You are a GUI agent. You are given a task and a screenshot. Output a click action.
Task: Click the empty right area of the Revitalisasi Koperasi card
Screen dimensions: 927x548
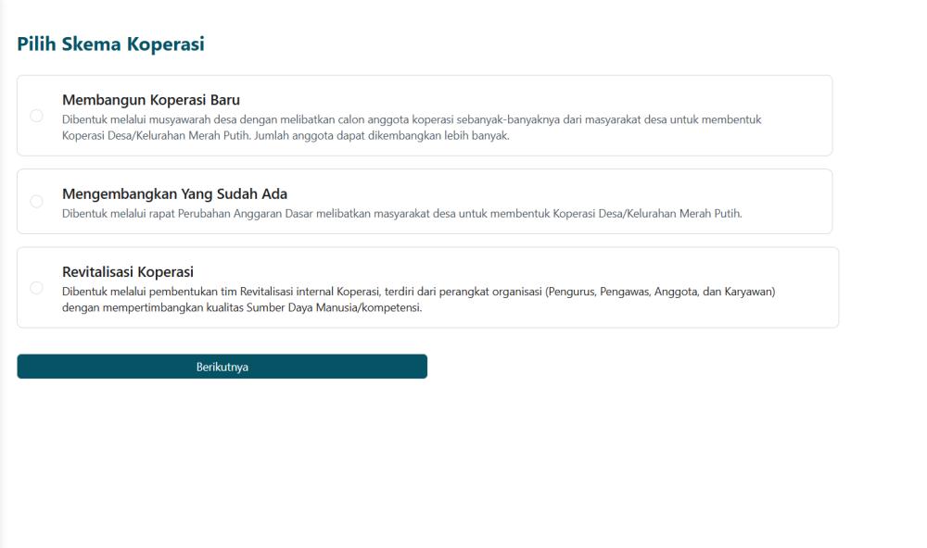click(807, 288)
